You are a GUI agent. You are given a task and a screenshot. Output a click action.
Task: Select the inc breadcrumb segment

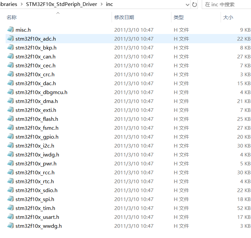(109, 4)
